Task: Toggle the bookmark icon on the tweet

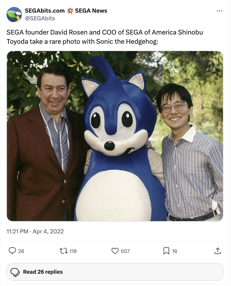Action: pyautogui.click(x=166, y=251)
